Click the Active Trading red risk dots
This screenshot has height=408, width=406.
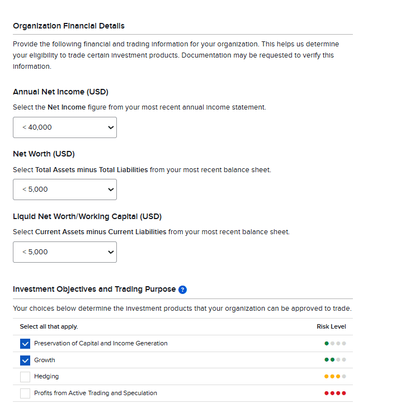click(335, 393)
